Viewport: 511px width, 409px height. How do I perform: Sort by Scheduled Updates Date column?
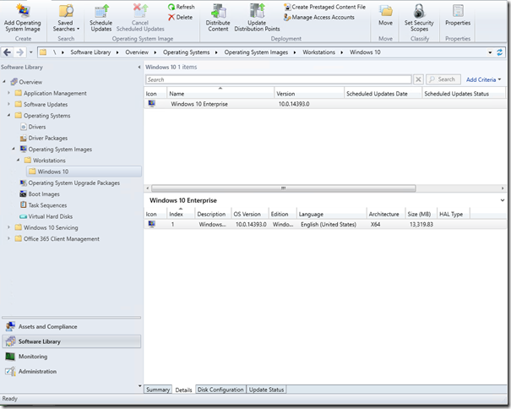383,94
